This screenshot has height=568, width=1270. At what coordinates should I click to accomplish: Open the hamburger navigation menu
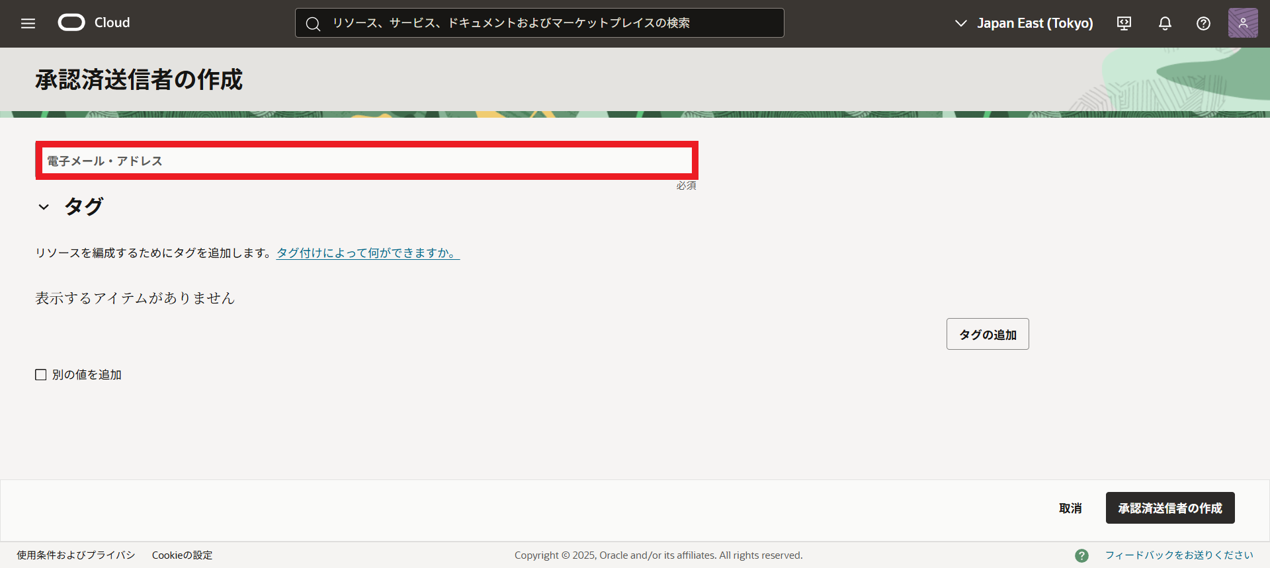(x=28, y=24)
